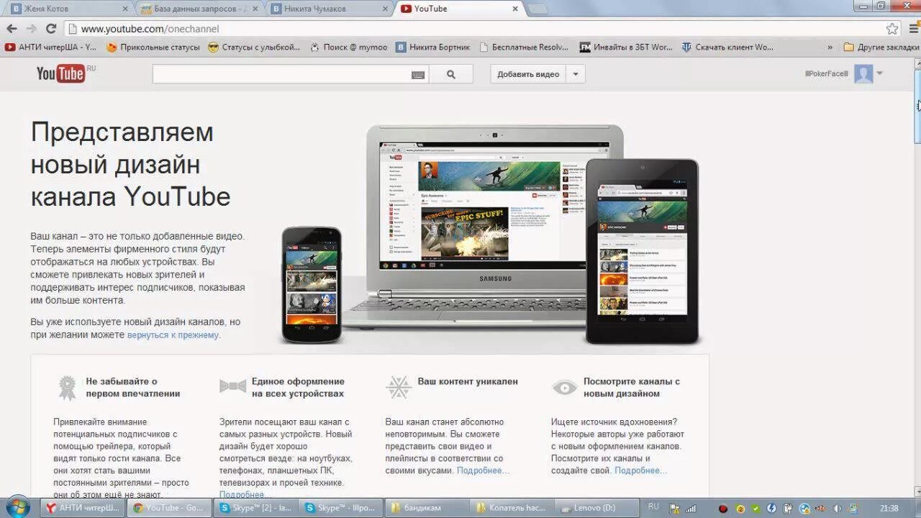Viewport: 921px width, 518px height.
Task: Click the RU language indicator
Action: 653,507
